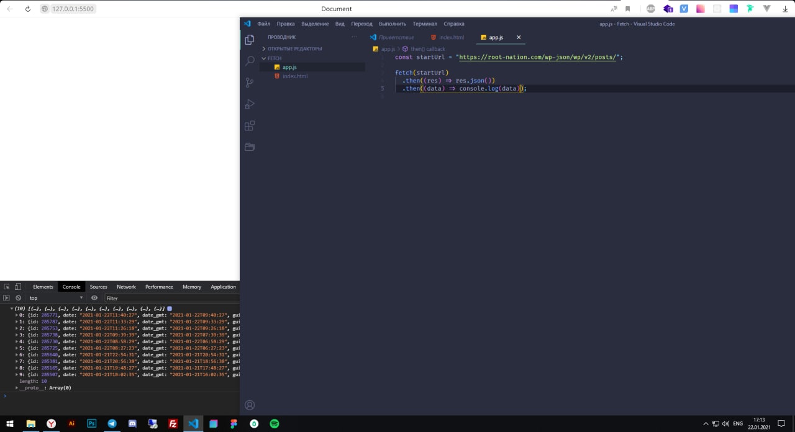Click the root-nation.com URL link in code
Screen dimensions: 795x432
[538, 57]
